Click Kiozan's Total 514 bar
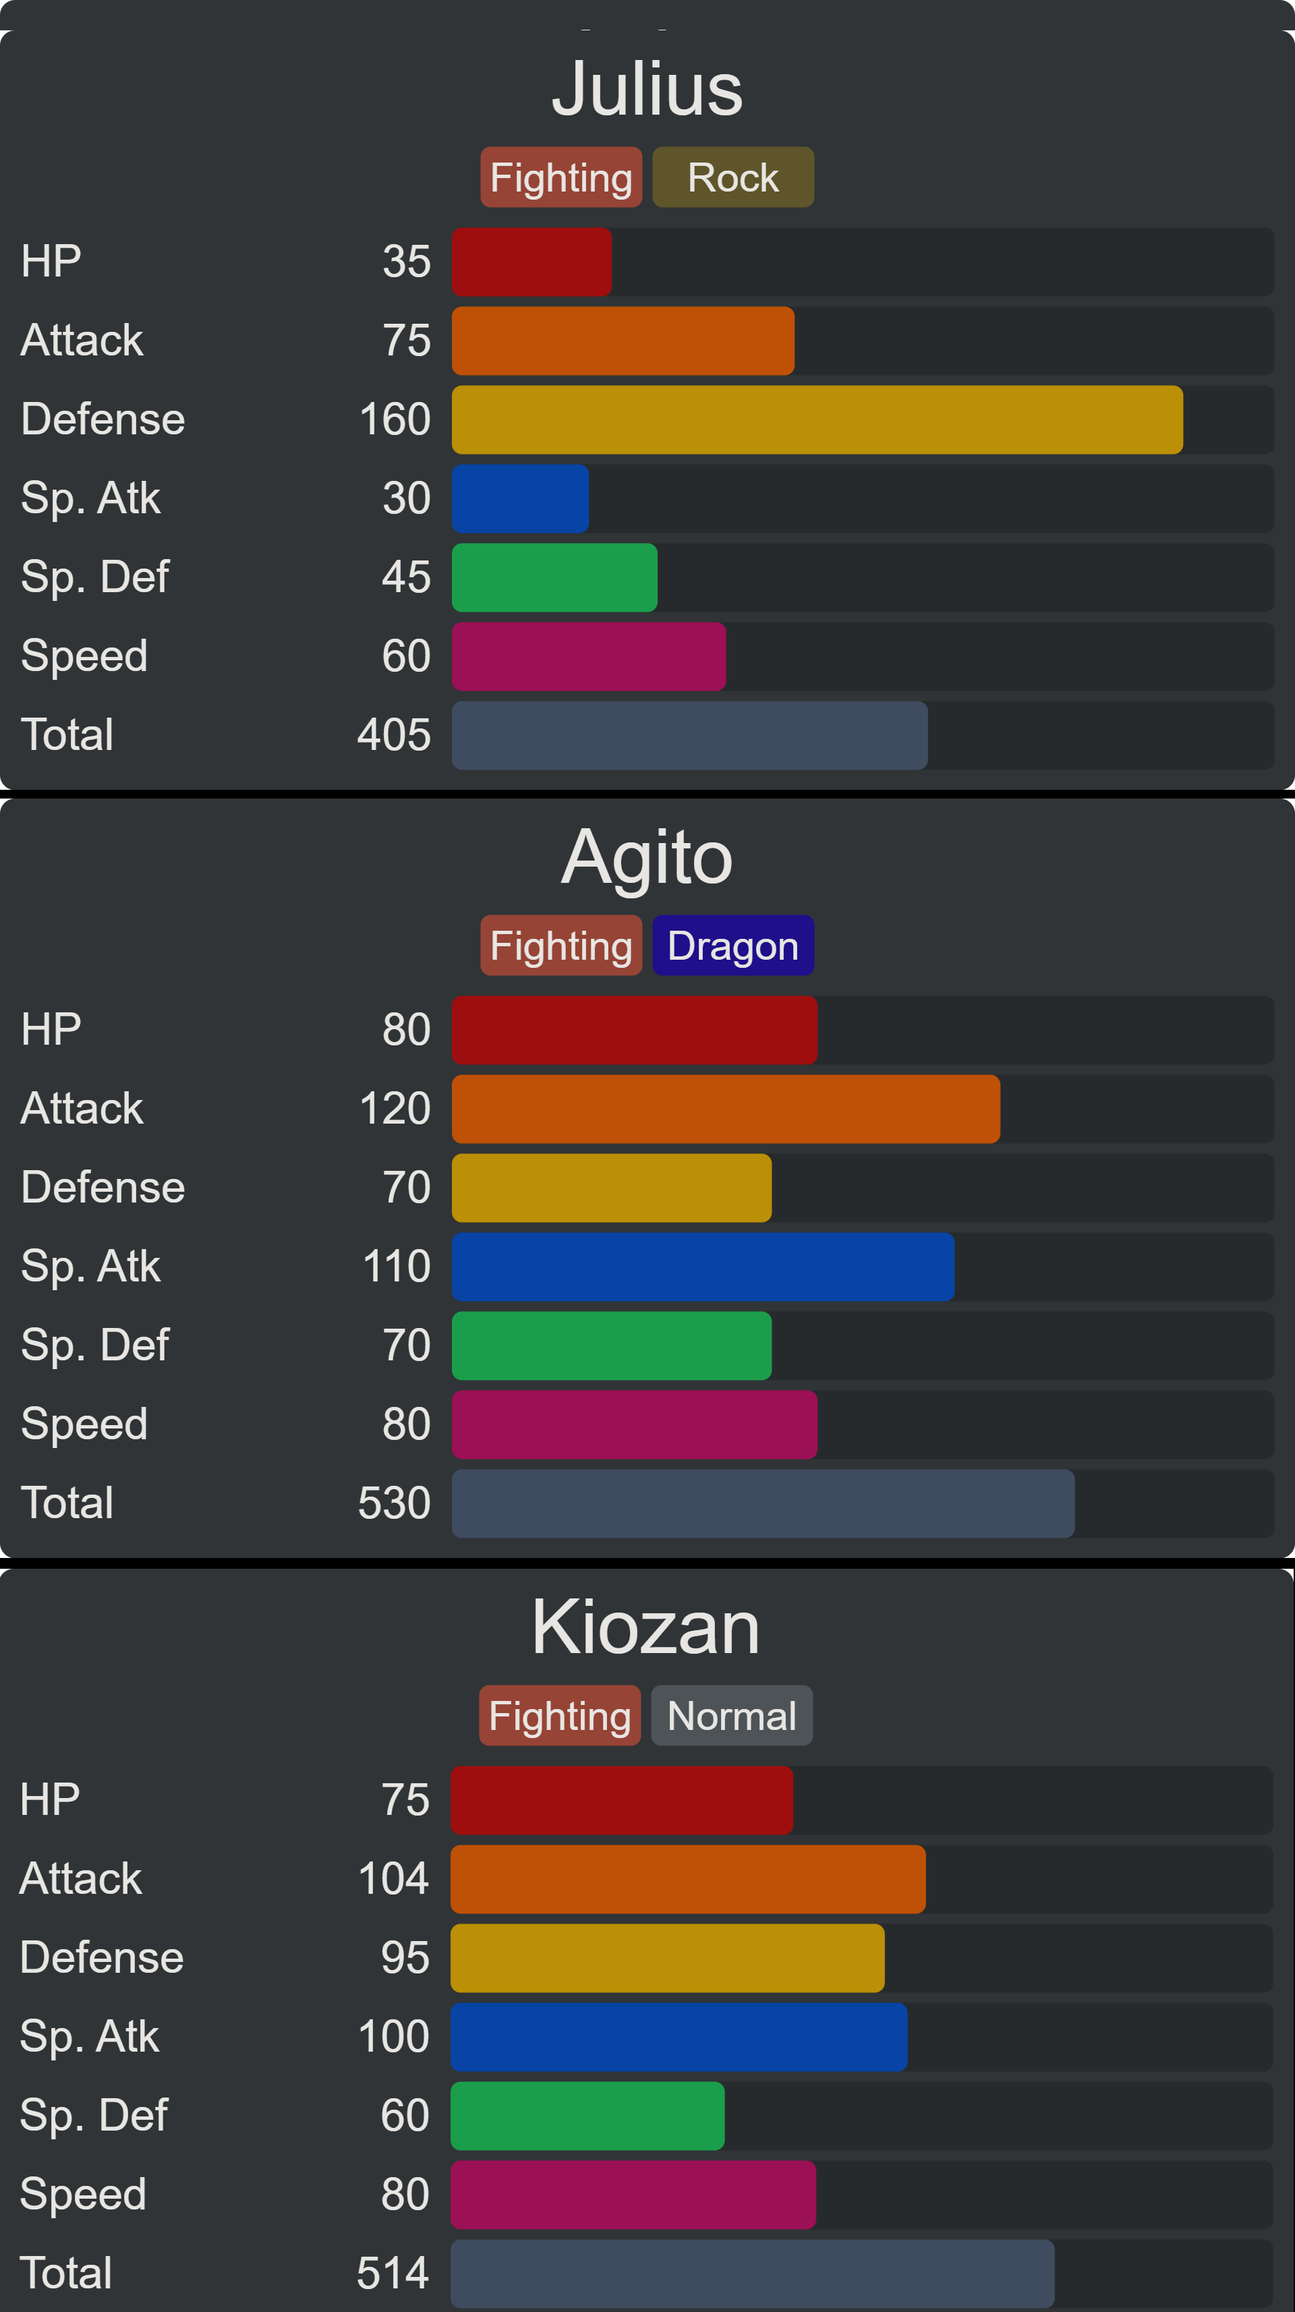1295x2312 pixels. click(x=753, y=2274)
